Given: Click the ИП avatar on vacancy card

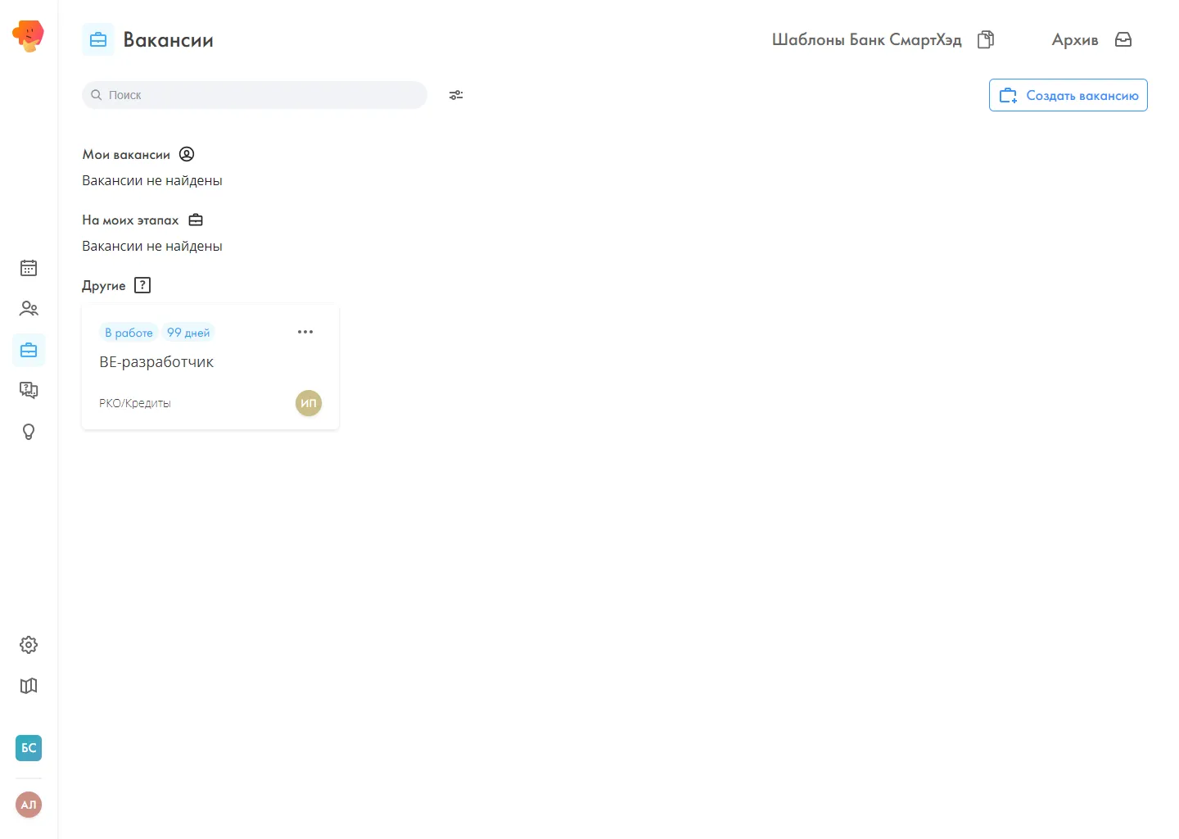Looking at the screenshot, I should 309,403.
